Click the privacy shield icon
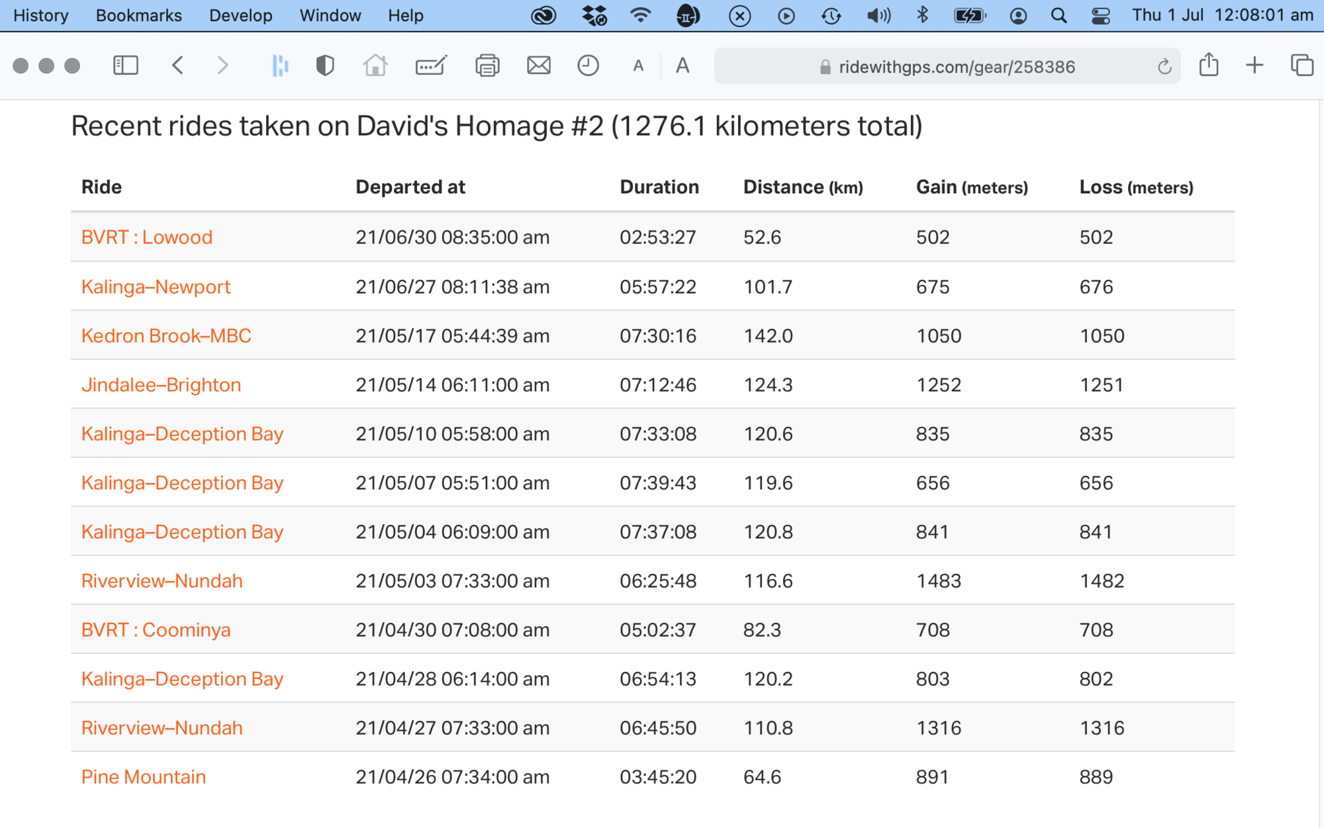Image resolution: width=1324 pixels, height=828 pixels. point(325,66)
